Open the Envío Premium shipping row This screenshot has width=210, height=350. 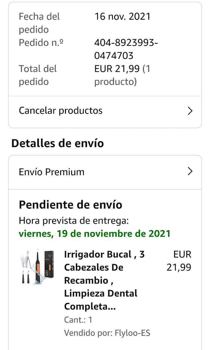pos(52,172)
